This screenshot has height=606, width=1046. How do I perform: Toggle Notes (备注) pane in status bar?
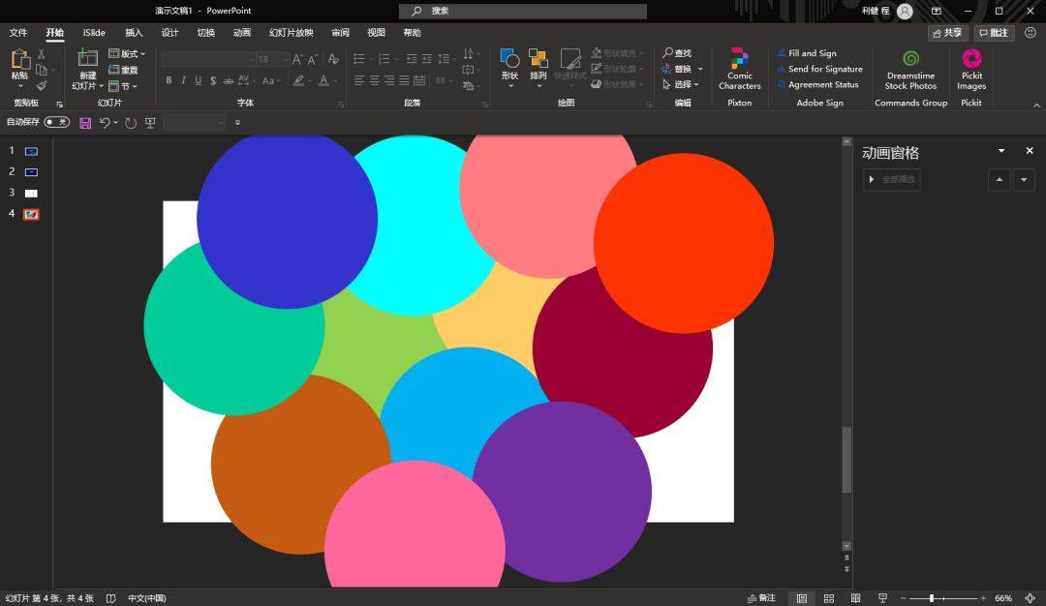pos(761,598)
